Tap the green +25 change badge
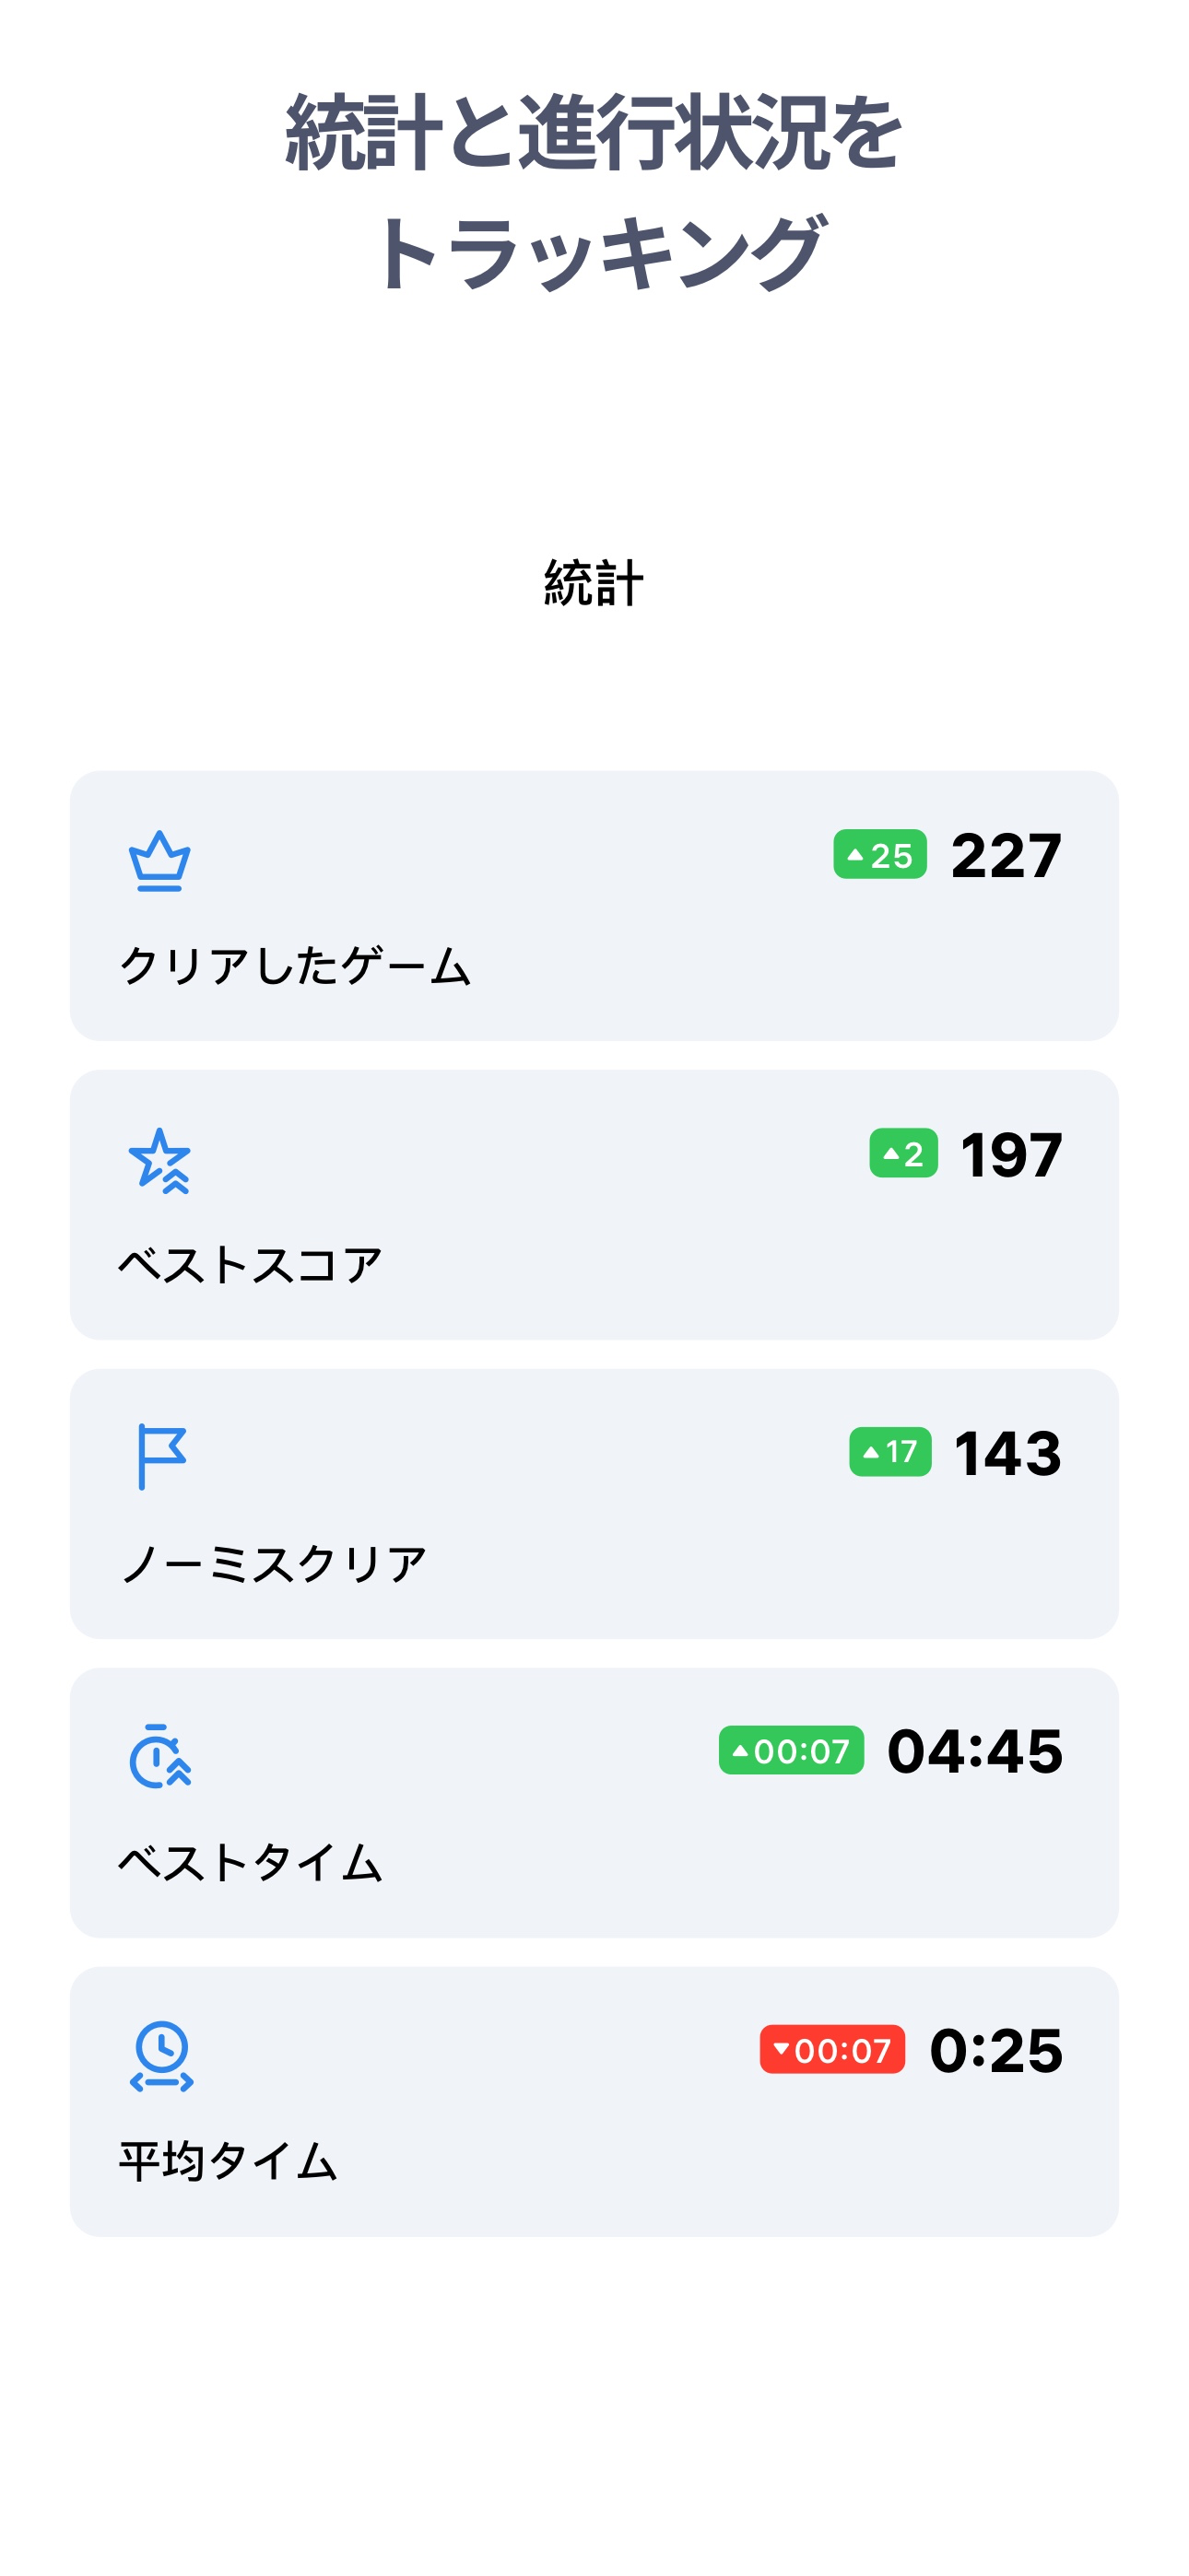 click(879, 855)
